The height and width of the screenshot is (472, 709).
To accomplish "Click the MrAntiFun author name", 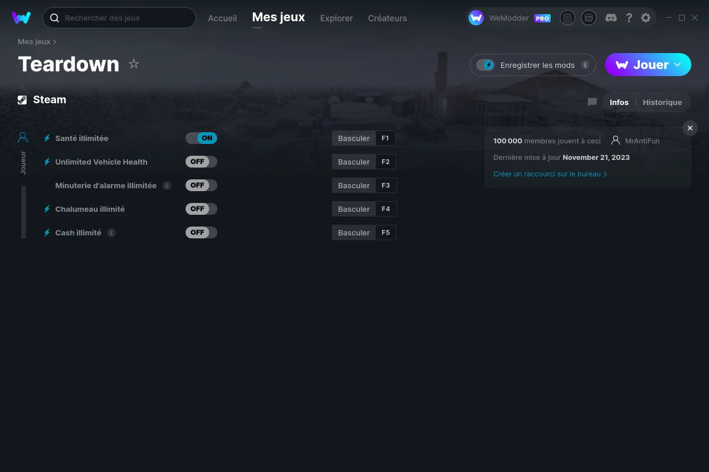I will [x=642, y=141].
